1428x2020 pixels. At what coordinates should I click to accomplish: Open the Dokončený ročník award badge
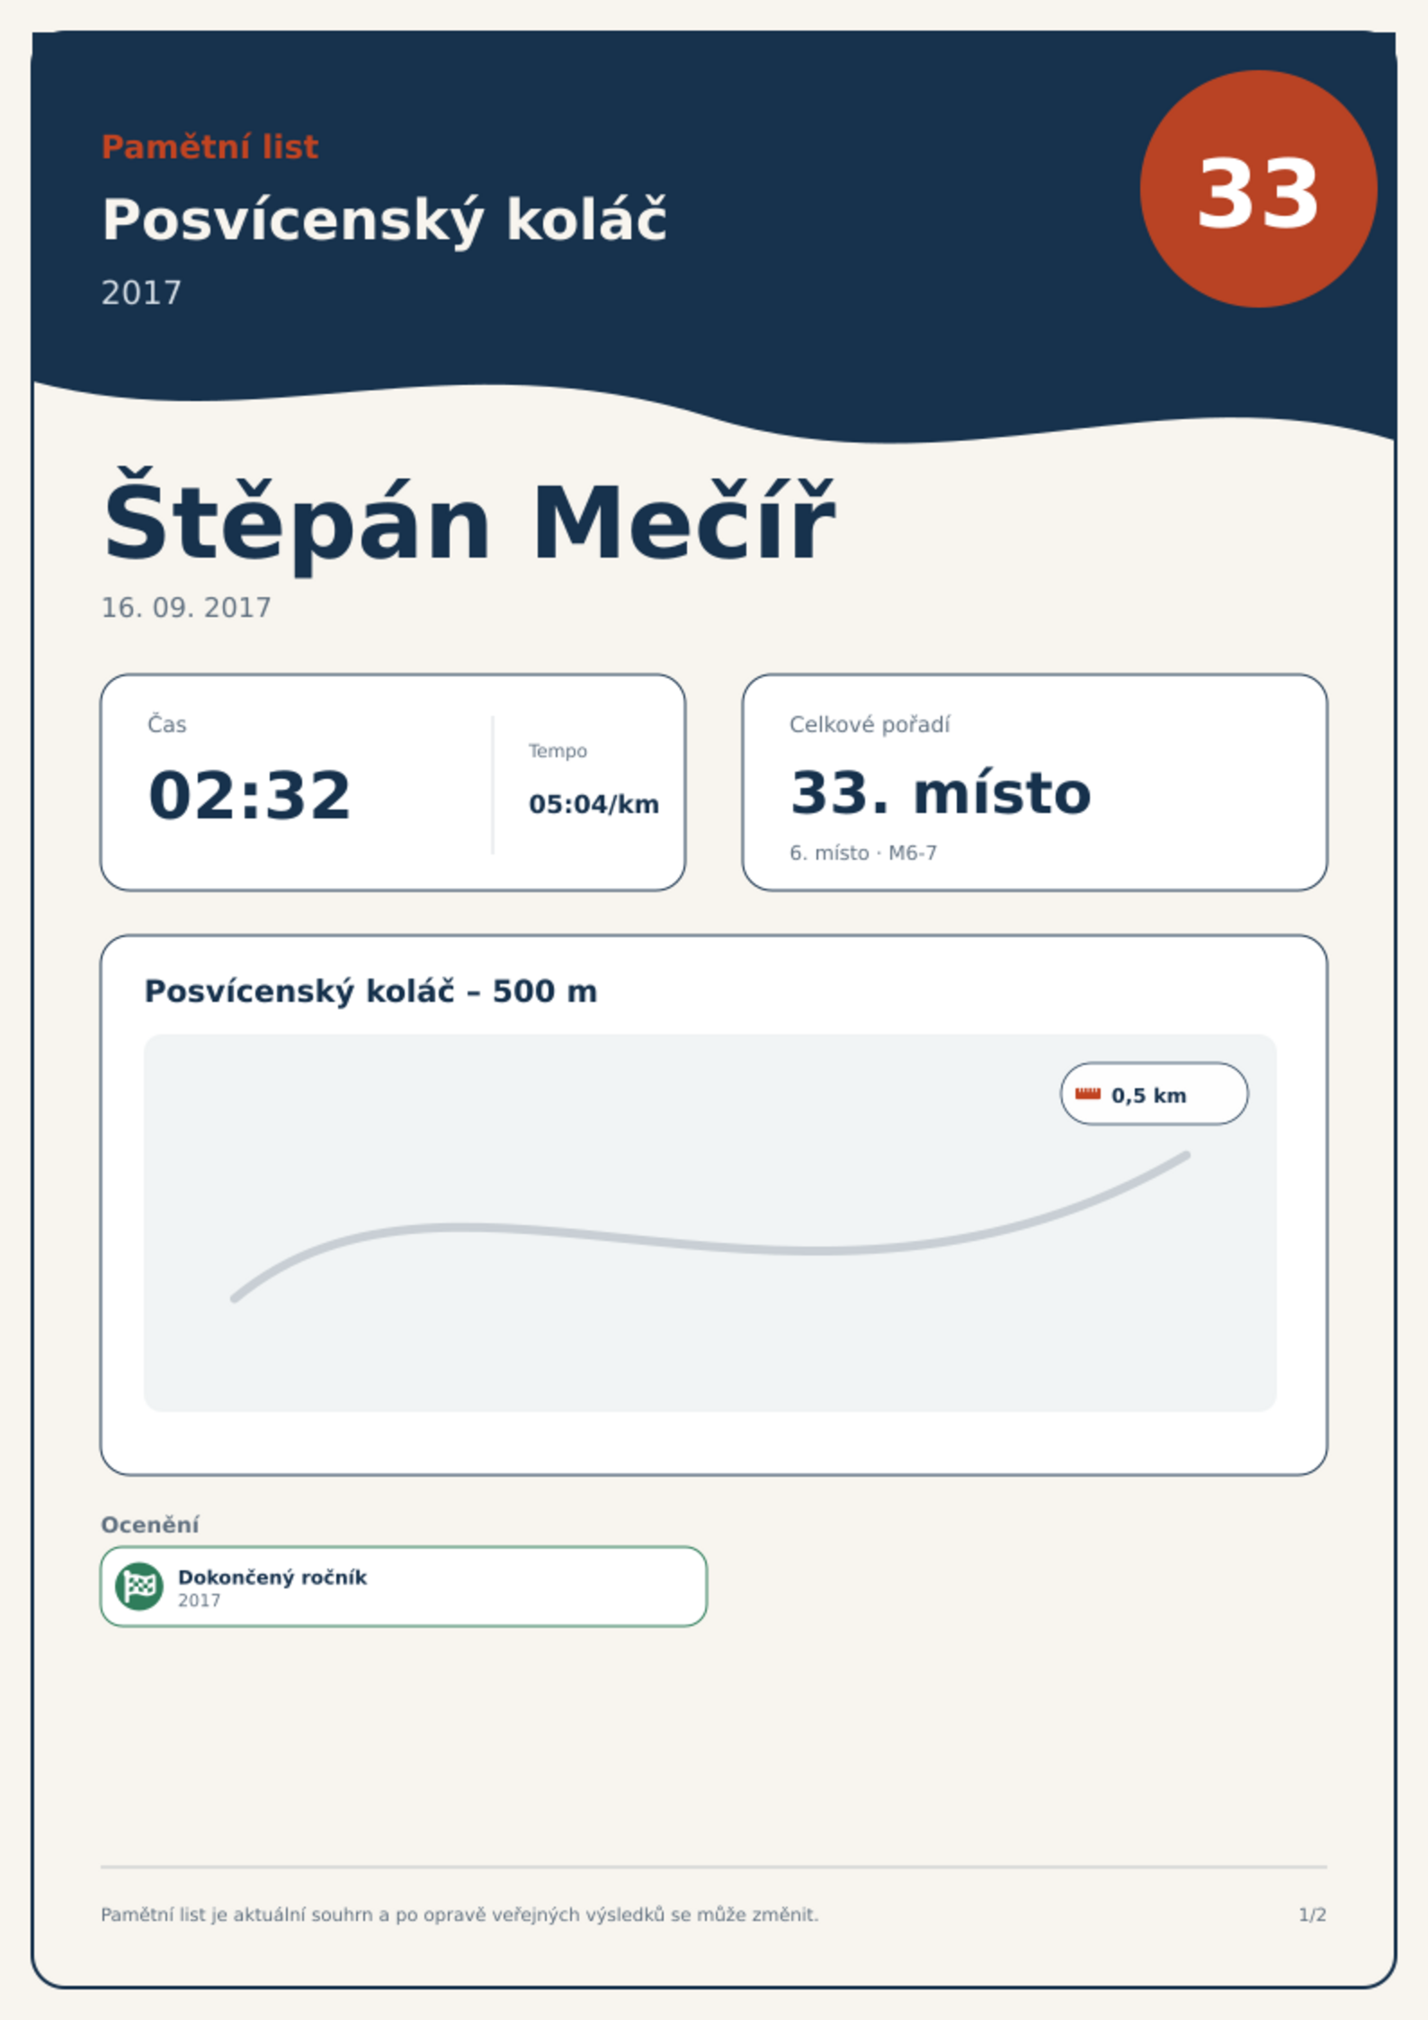pyautogui.click(x=404, y=1587)
